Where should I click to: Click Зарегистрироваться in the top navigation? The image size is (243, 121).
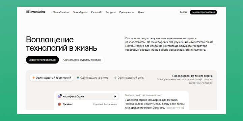203,12
